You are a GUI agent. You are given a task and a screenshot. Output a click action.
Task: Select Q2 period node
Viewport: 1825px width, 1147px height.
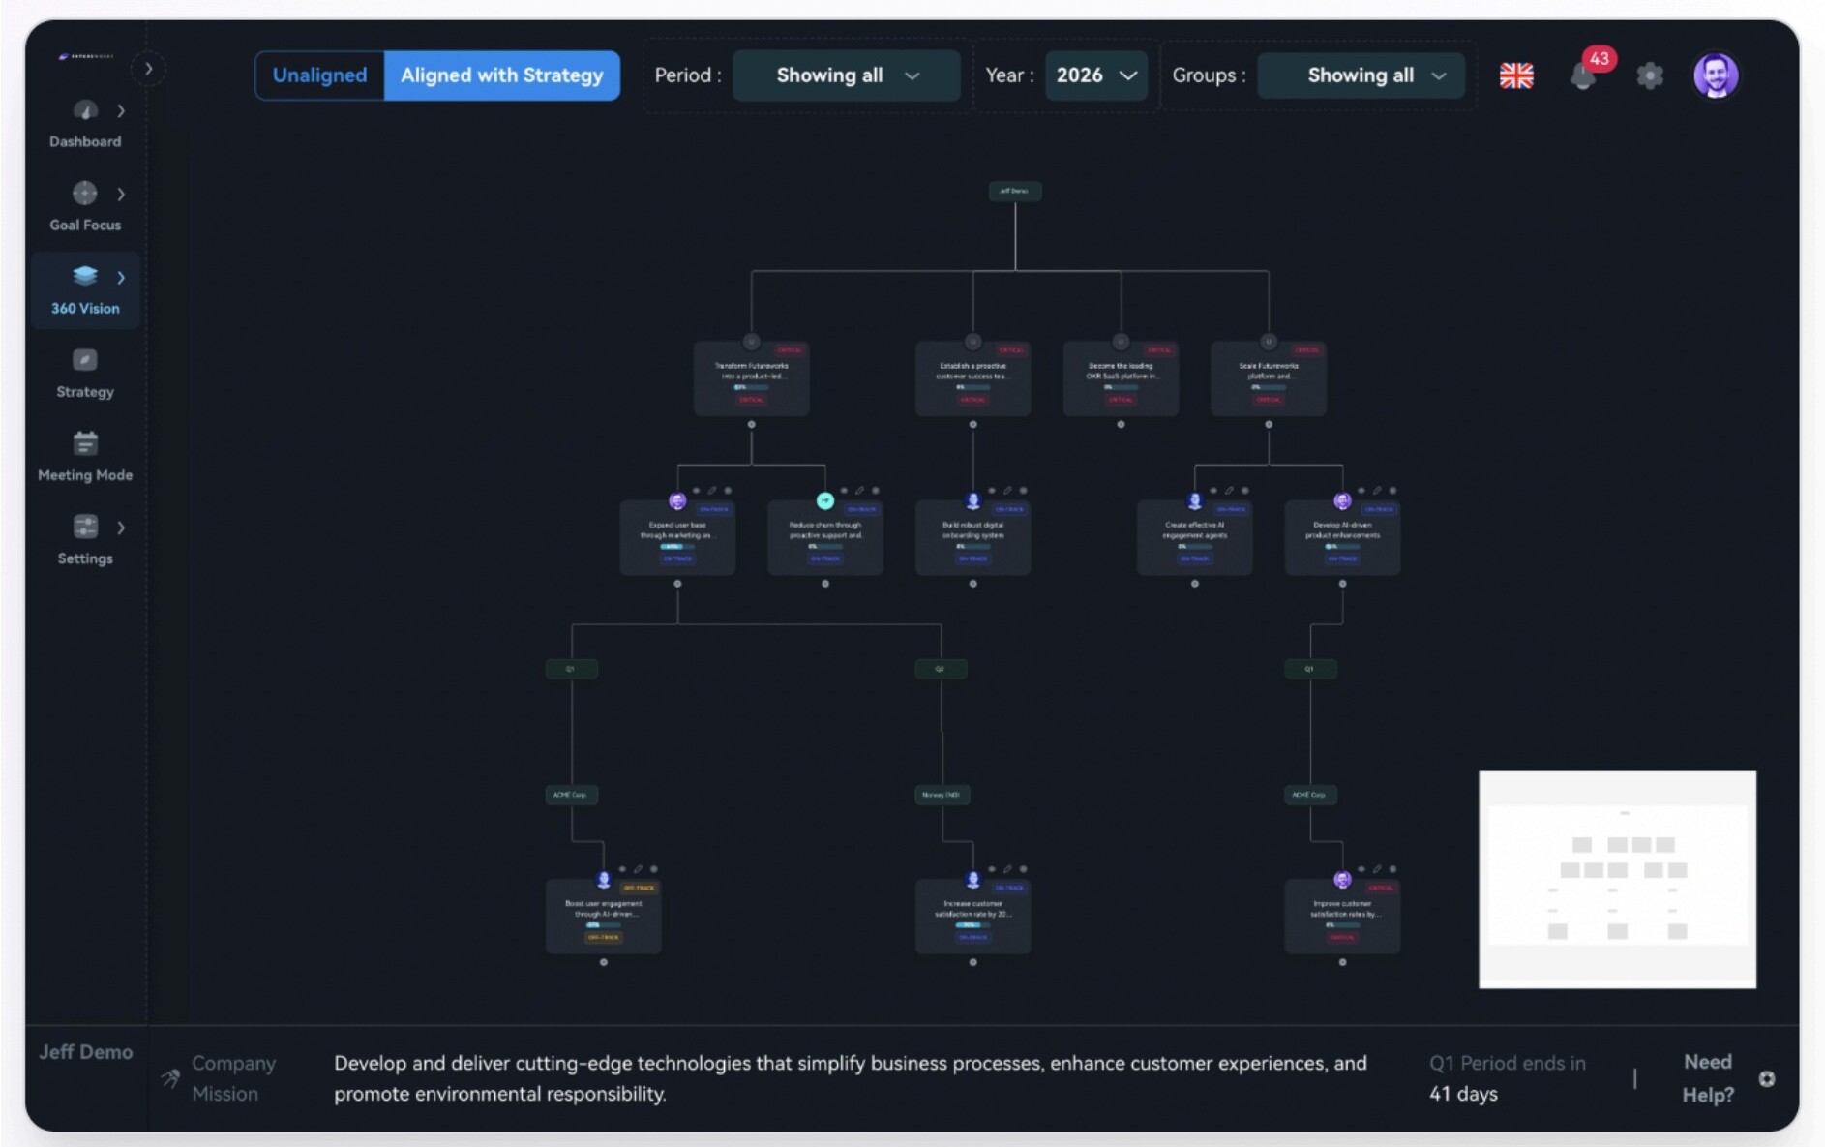(x=941, y=669)
